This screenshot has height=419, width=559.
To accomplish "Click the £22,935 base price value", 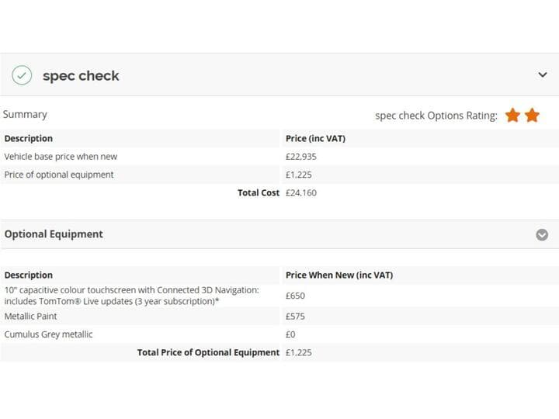I will point(300,157).
